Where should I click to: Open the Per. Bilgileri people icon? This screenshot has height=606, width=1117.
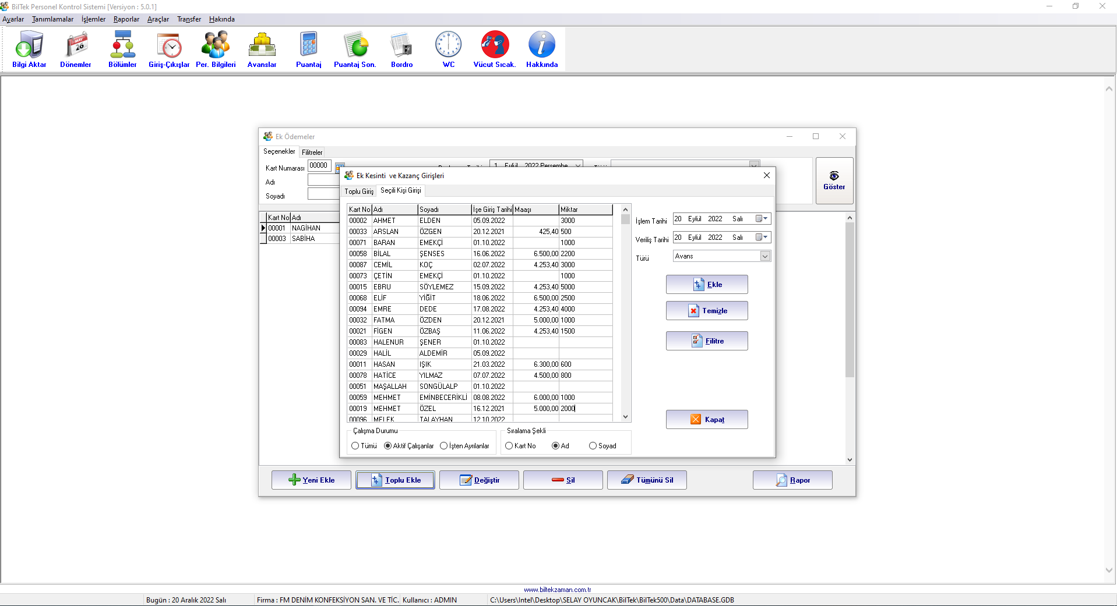coord(216,49)
